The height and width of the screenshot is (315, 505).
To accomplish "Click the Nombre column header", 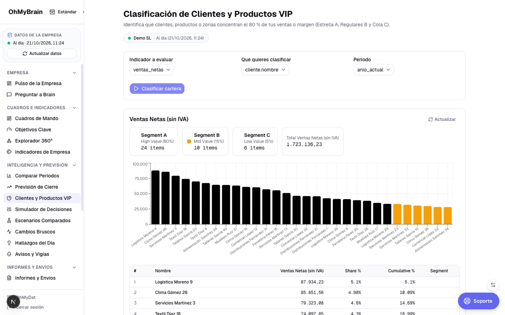I will [163, 271].
